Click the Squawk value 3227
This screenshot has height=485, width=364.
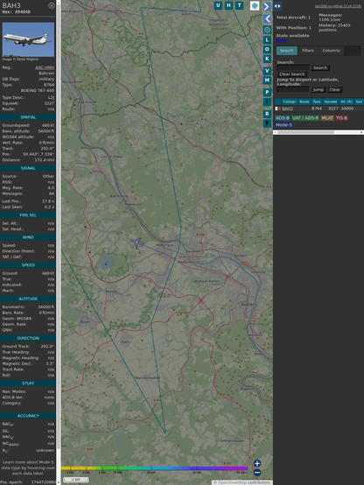(x=49, y=103)
